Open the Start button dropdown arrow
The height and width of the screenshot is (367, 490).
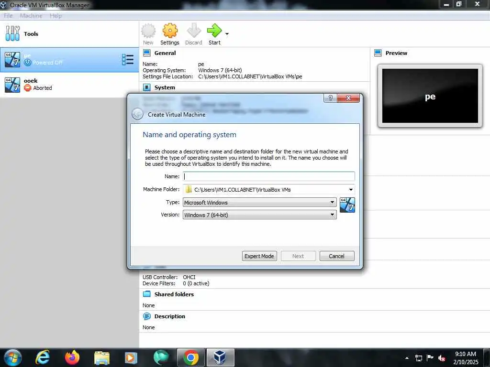[x=227, y=34]
